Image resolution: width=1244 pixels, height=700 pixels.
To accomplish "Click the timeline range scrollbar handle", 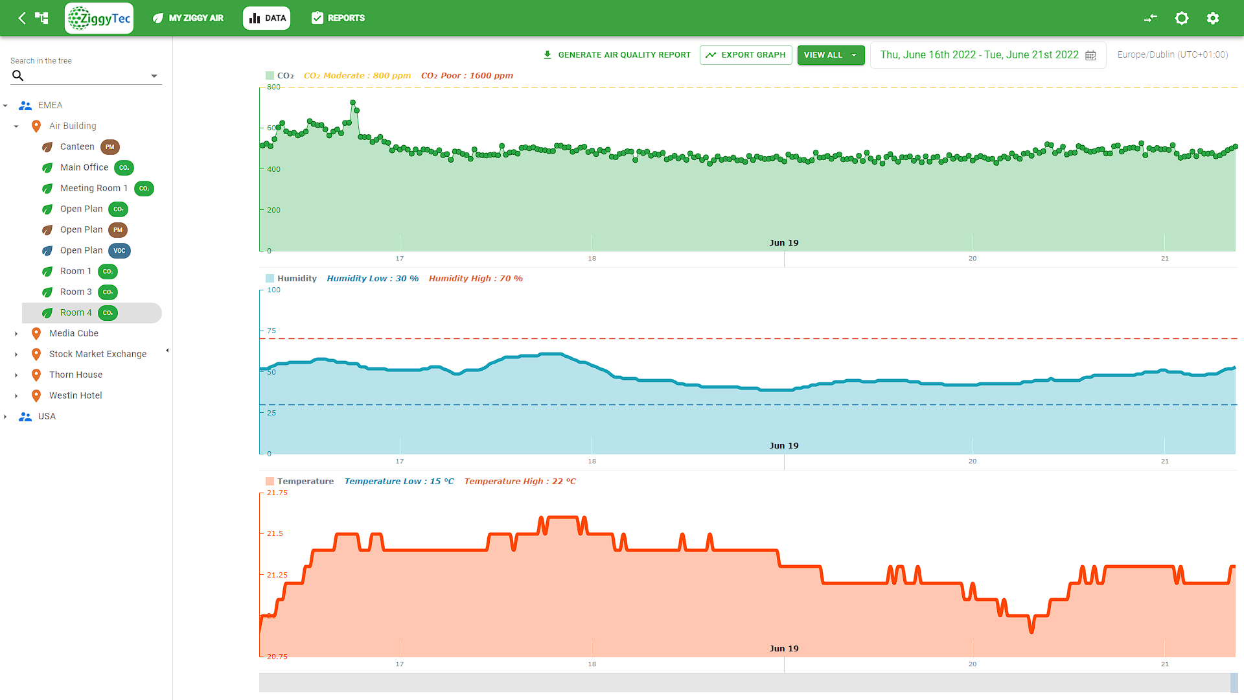I will [1234, 682].
